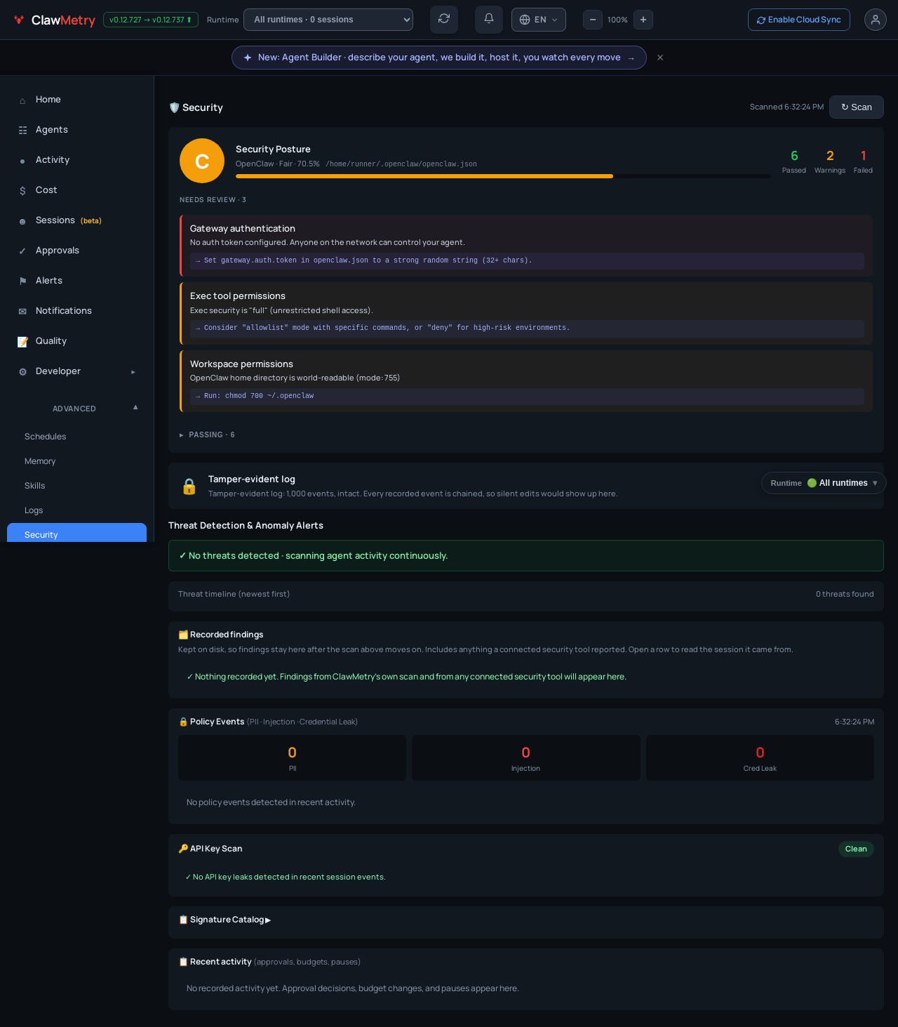Click the ClawMetry logo icon
The image size is (898, 1027).
19,20
